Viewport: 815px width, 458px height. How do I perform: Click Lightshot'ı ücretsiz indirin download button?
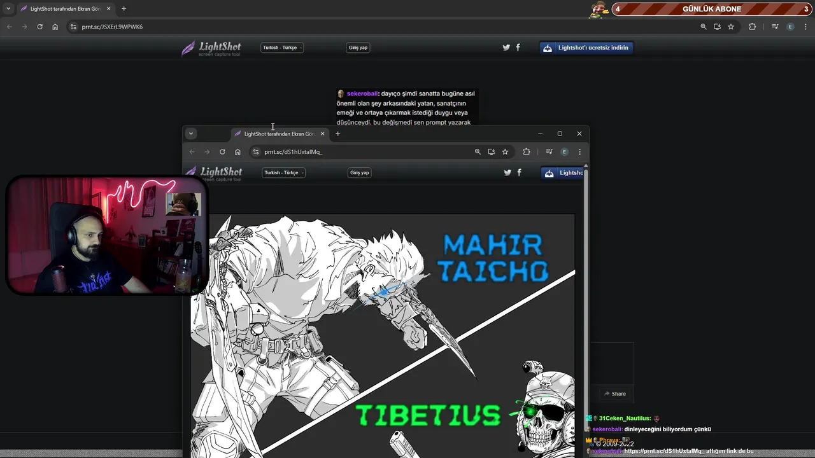point(586,48)
